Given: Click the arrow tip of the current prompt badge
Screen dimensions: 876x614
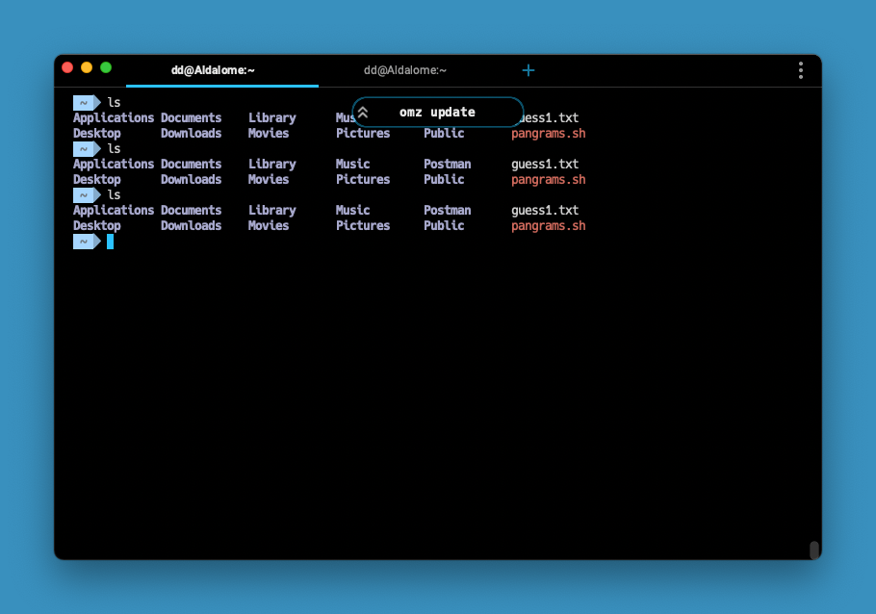Looking at the screenshot, I should [99, 242].
